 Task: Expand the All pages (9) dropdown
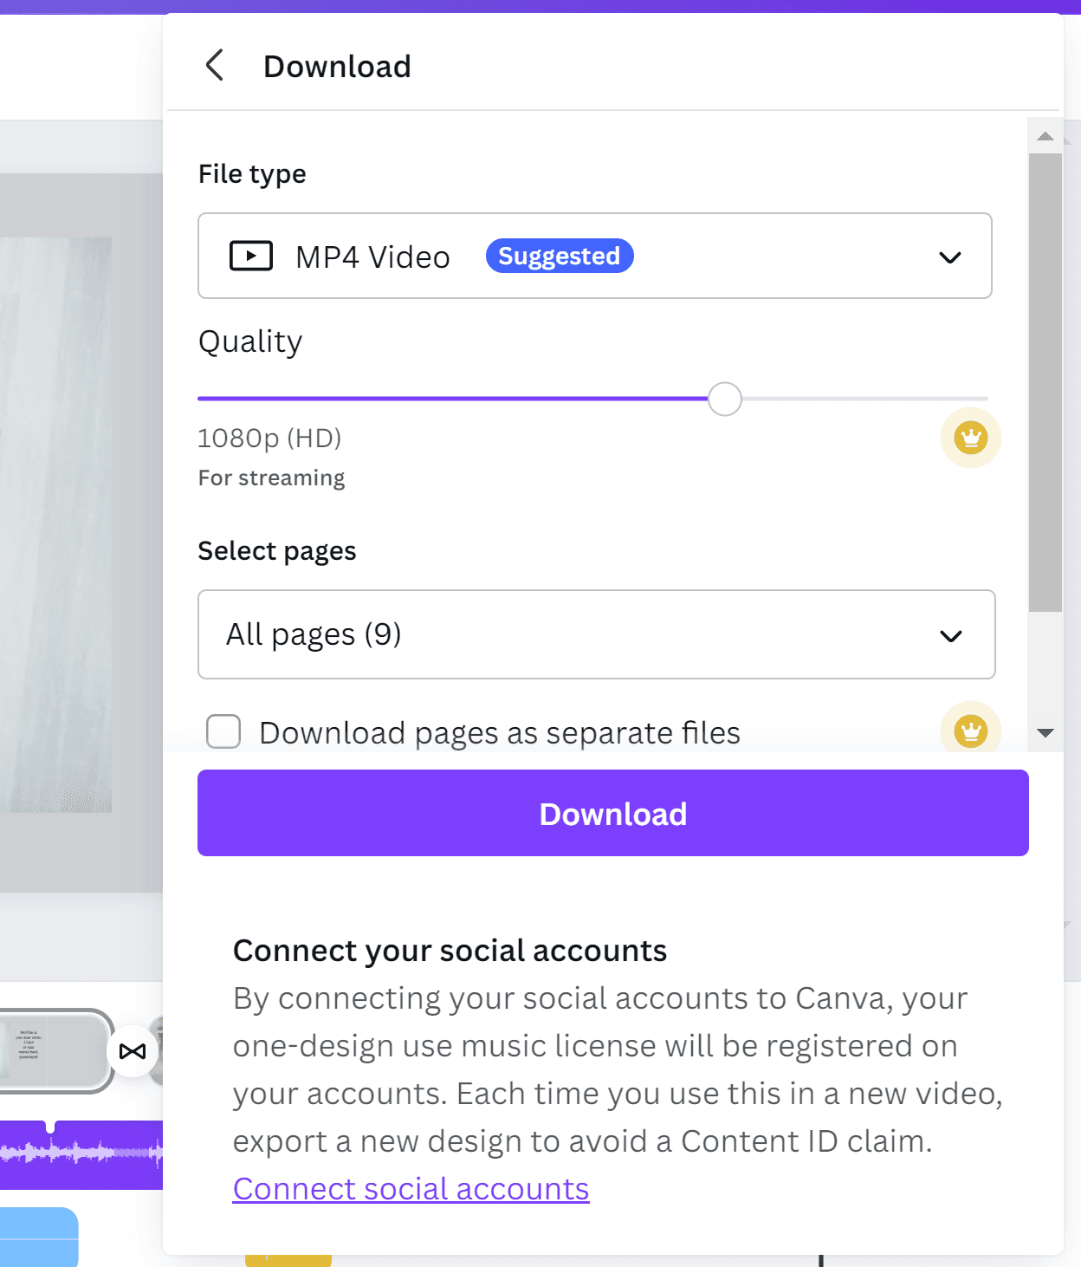596,634
